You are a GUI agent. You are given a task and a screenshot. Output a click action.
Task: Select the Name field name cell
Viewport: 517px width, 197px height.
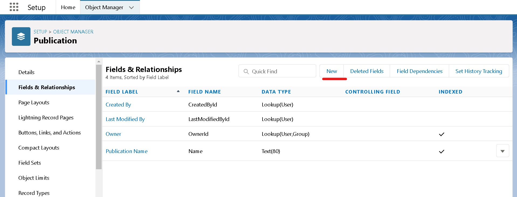click(195, 151)
